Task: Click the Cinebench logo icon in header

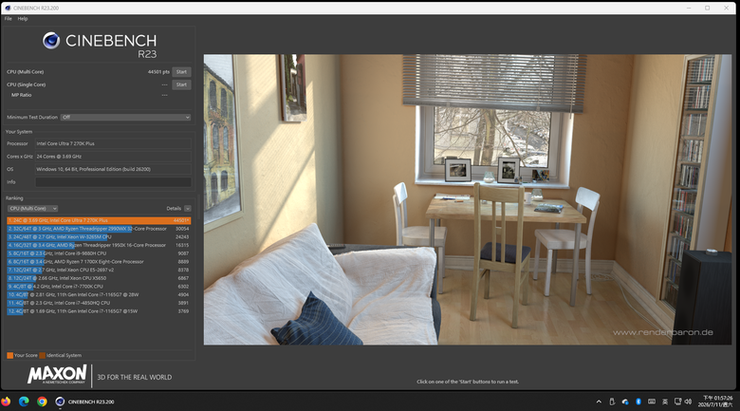Action: pos(51,41)
